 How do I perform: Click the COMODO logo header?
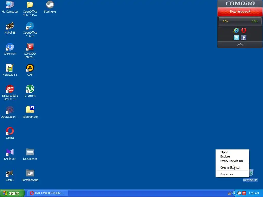coord(240,4)
